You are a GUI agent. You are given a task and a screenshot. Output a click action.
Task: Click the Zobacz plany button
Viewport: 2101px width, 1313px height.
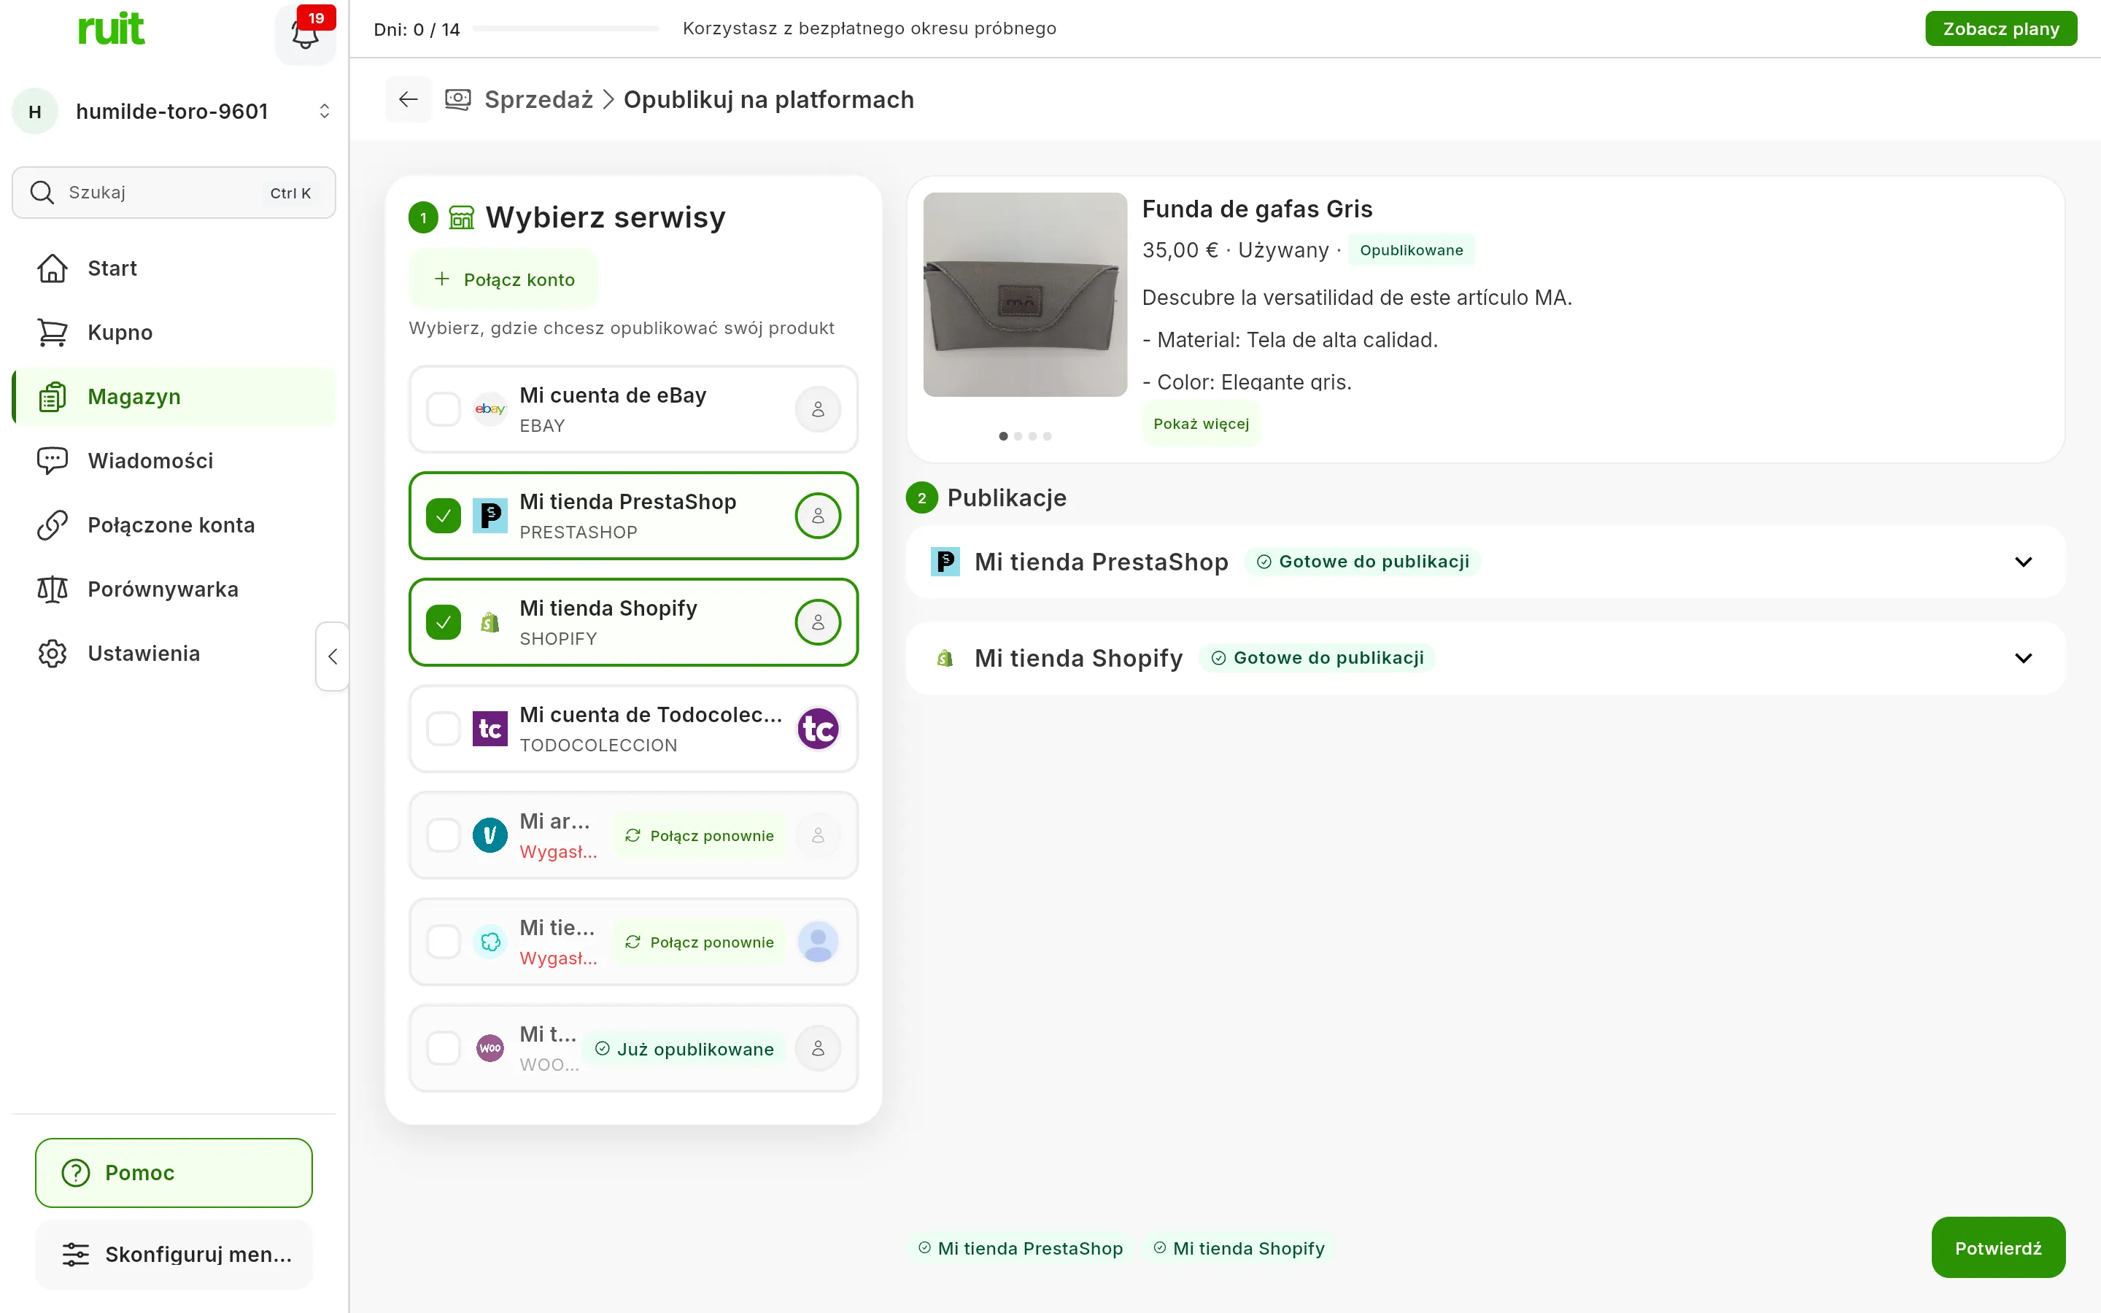2000,28
